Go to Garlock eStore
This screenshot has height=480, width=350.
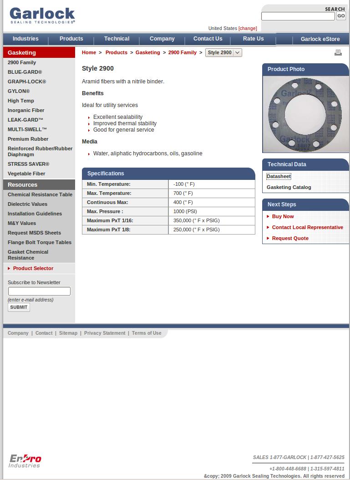(320, 39)
